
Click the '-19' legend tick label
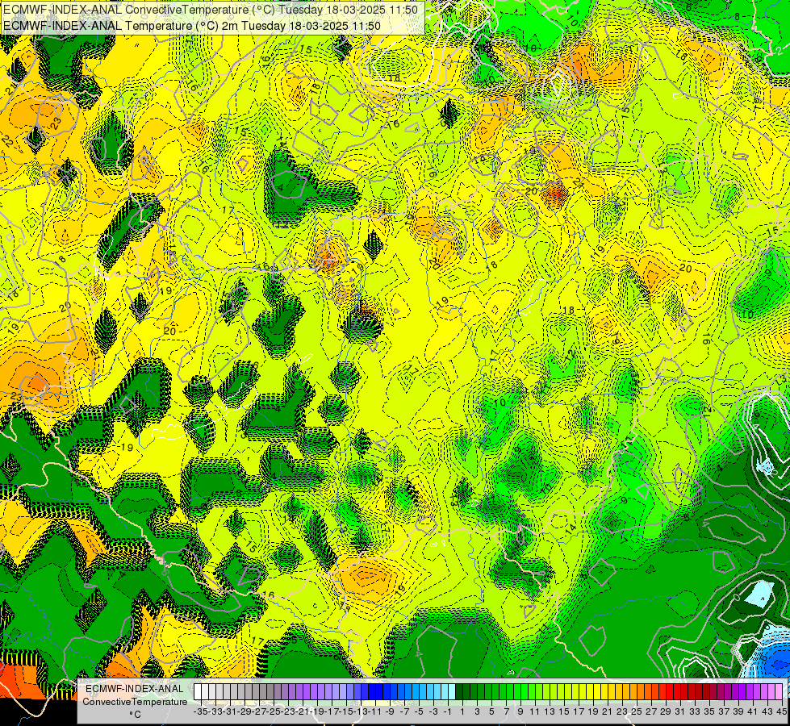(317, 711)
